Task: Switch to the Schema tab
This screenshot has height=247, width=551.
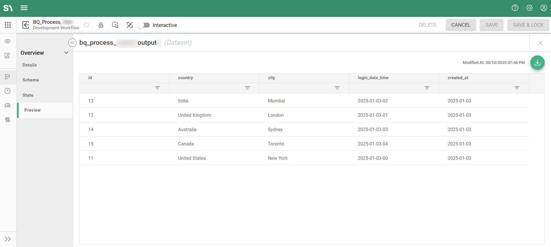Action: tap(31, 80)
